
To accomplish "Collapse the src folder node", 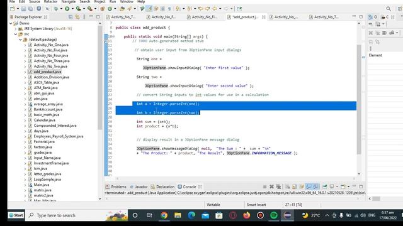I will [16, 34].
